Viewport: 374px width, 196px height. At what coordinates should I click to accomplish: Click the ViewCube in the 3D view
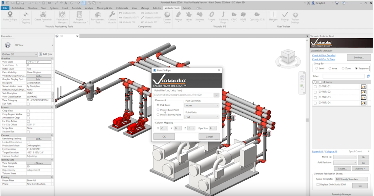[288, 57]
